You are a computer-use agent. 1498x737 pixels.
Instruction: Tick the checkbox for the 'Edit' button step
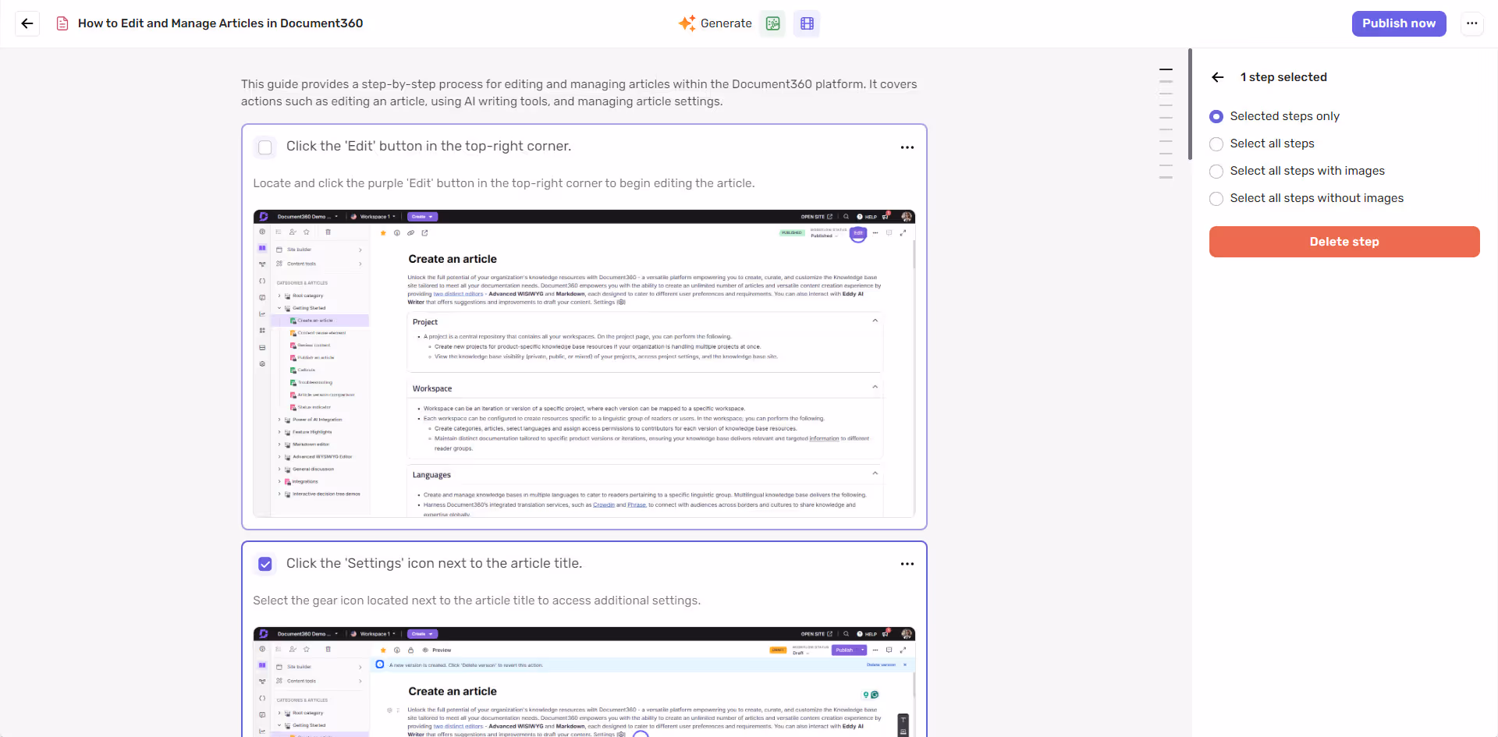tap(265, 147)
